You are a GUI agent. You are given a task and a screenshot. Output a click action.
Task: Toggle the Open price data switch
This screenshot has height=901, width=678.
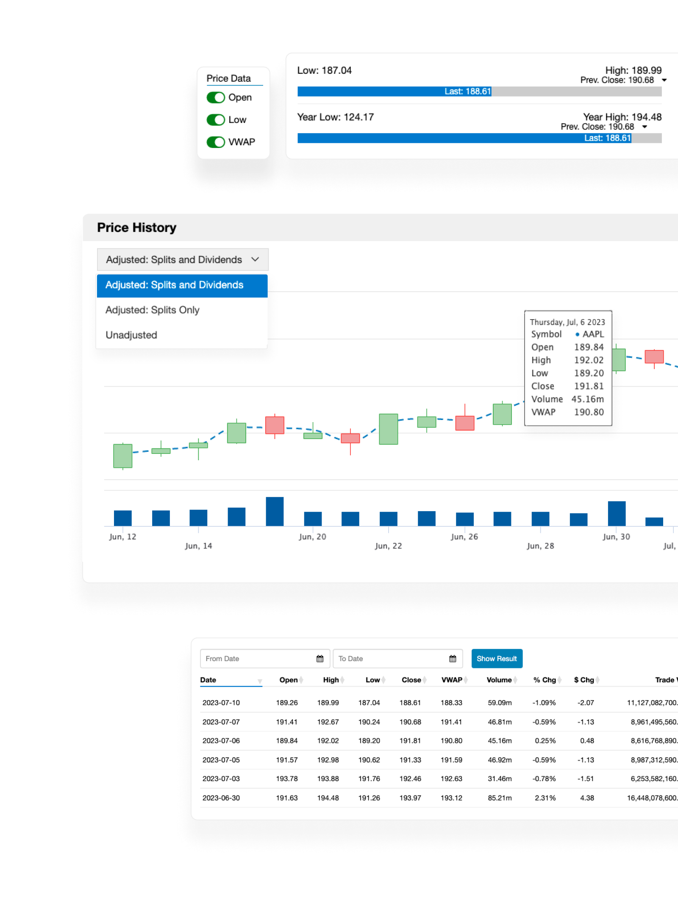[x=216, y=97]
